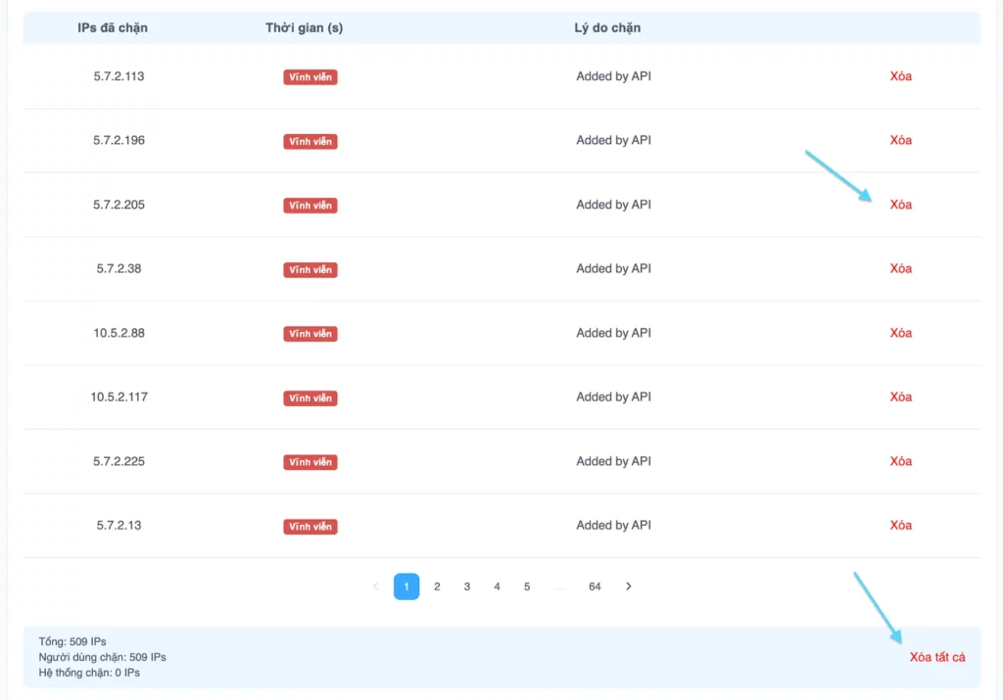Click the previous page left chevron
This screenshot has width=1003, height=700.
[x=376, y=586]
